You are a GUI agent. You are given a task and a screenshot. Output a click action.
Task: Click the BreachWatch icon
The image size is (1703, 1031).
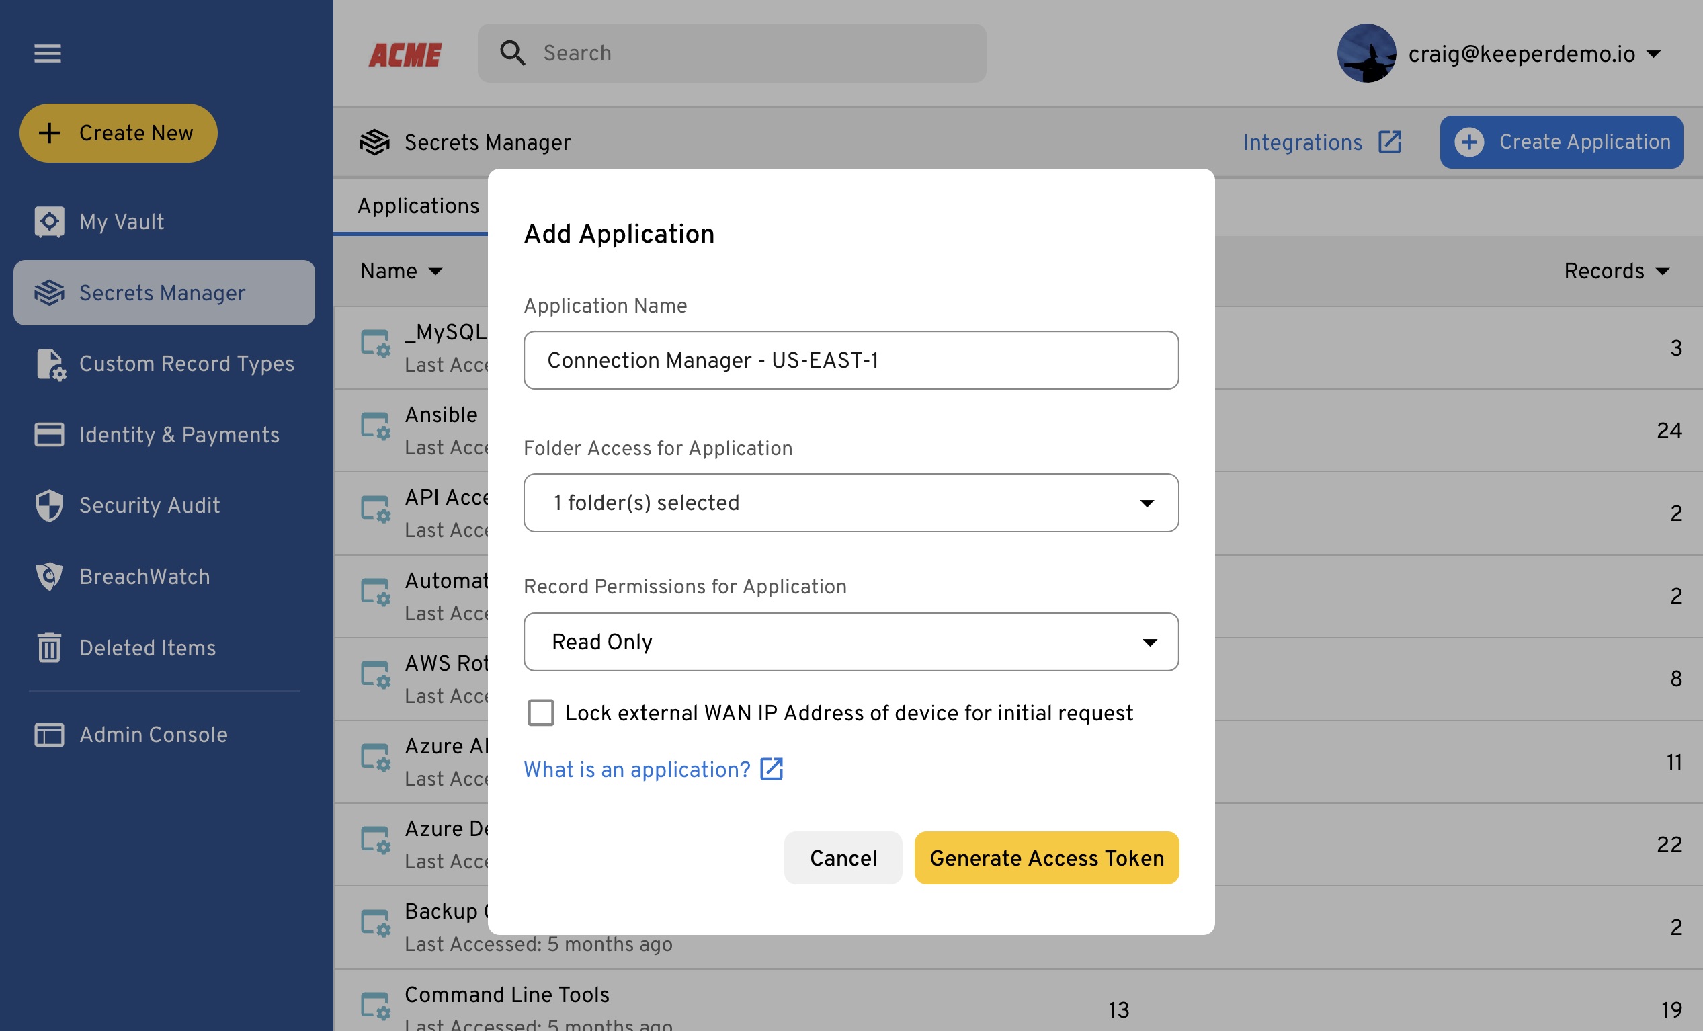tap(49, 576)
